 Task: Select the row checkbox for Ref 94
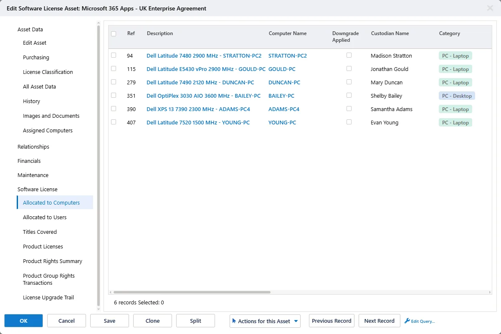coord(114,55)
